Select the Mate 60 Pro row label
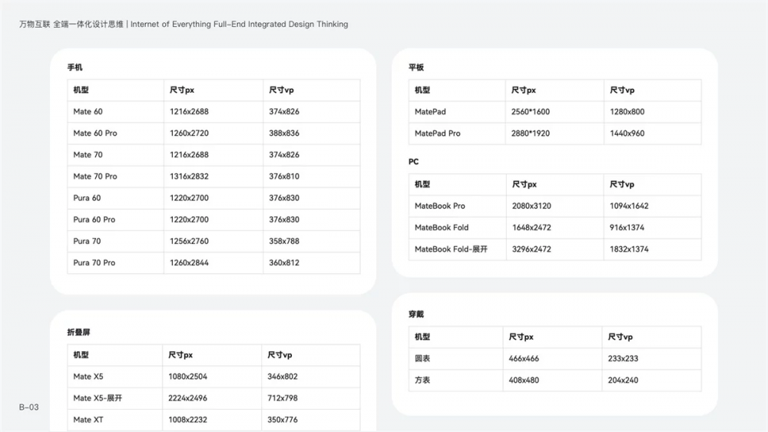768x432 pixels. click(95, 134)
